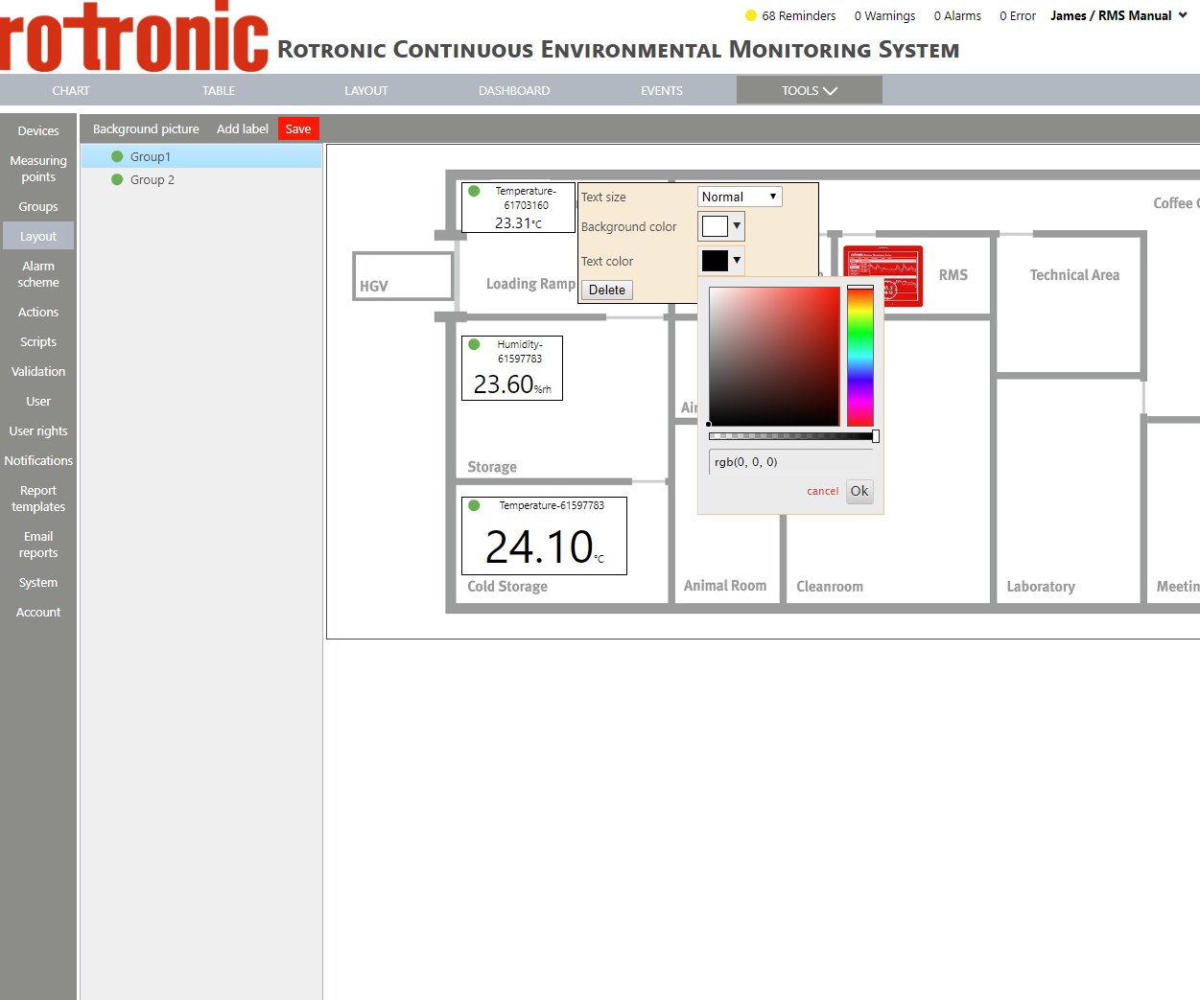Pick a color in the saturation square

[774, 355]
